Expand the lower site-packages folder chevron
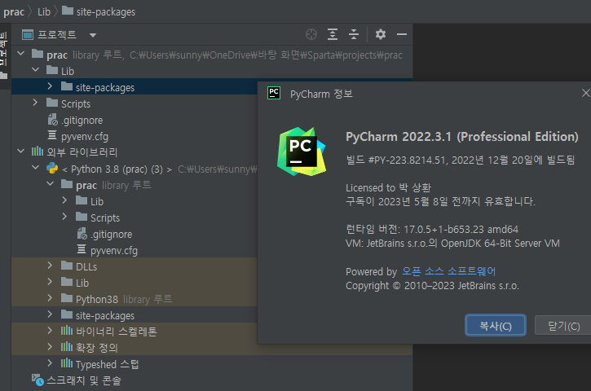591x391 pixels. (x=50, y=314)
